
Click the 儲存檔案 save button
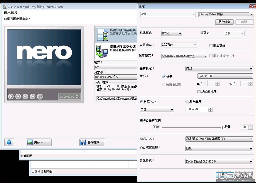(x=92, y=142)
